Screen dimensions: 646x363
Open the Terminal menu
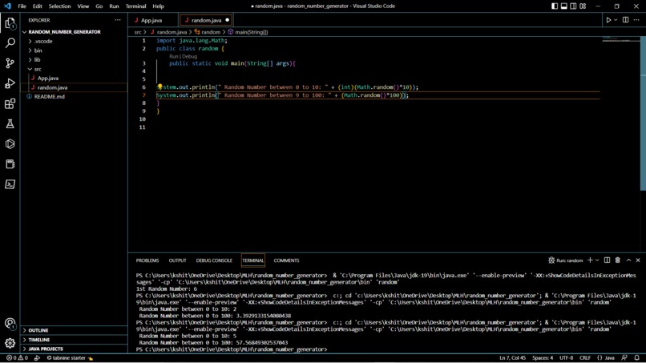point(135,6)
